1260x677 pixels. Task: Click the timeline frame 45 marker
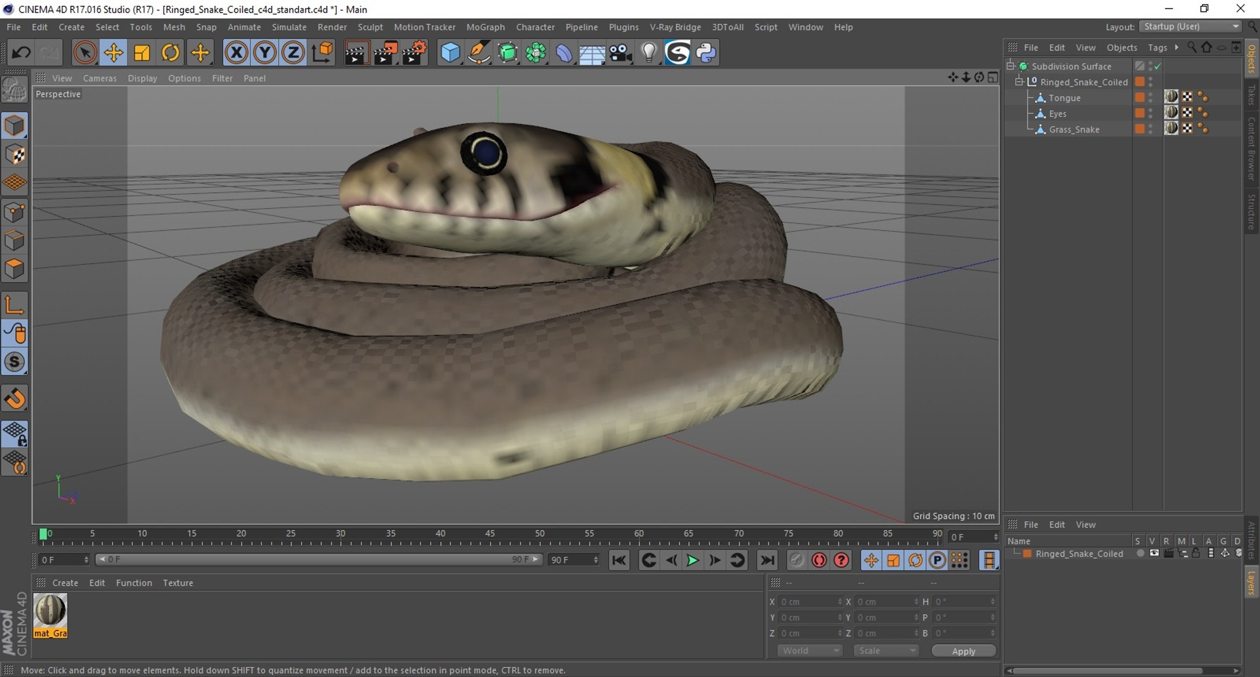(490, 535)
